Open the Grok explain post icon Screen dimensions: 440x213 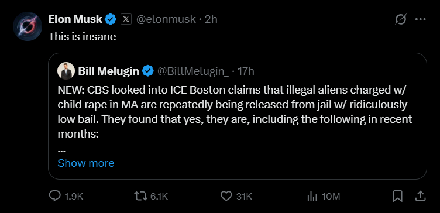pyautogui.click(x=401, y=20)
